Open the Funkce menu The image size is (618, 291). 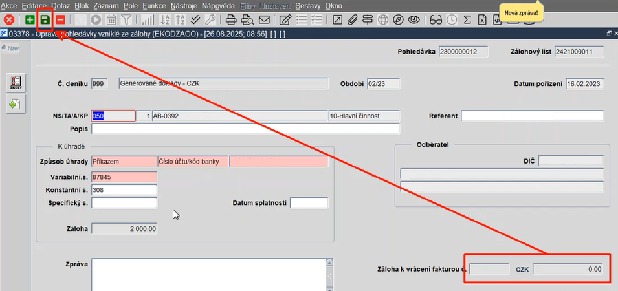pyautogui.click(x=155, y=6)
